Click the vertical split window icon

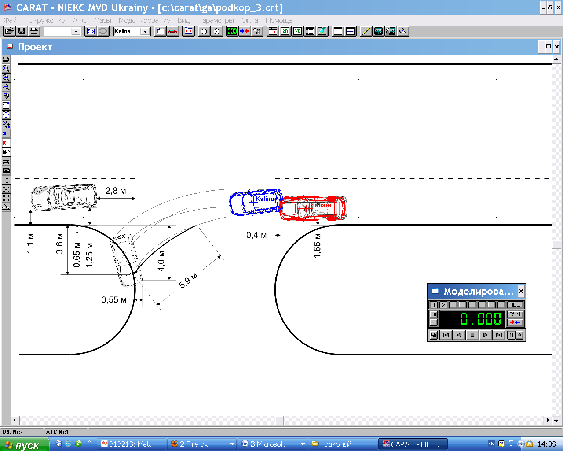pos(338,31)
